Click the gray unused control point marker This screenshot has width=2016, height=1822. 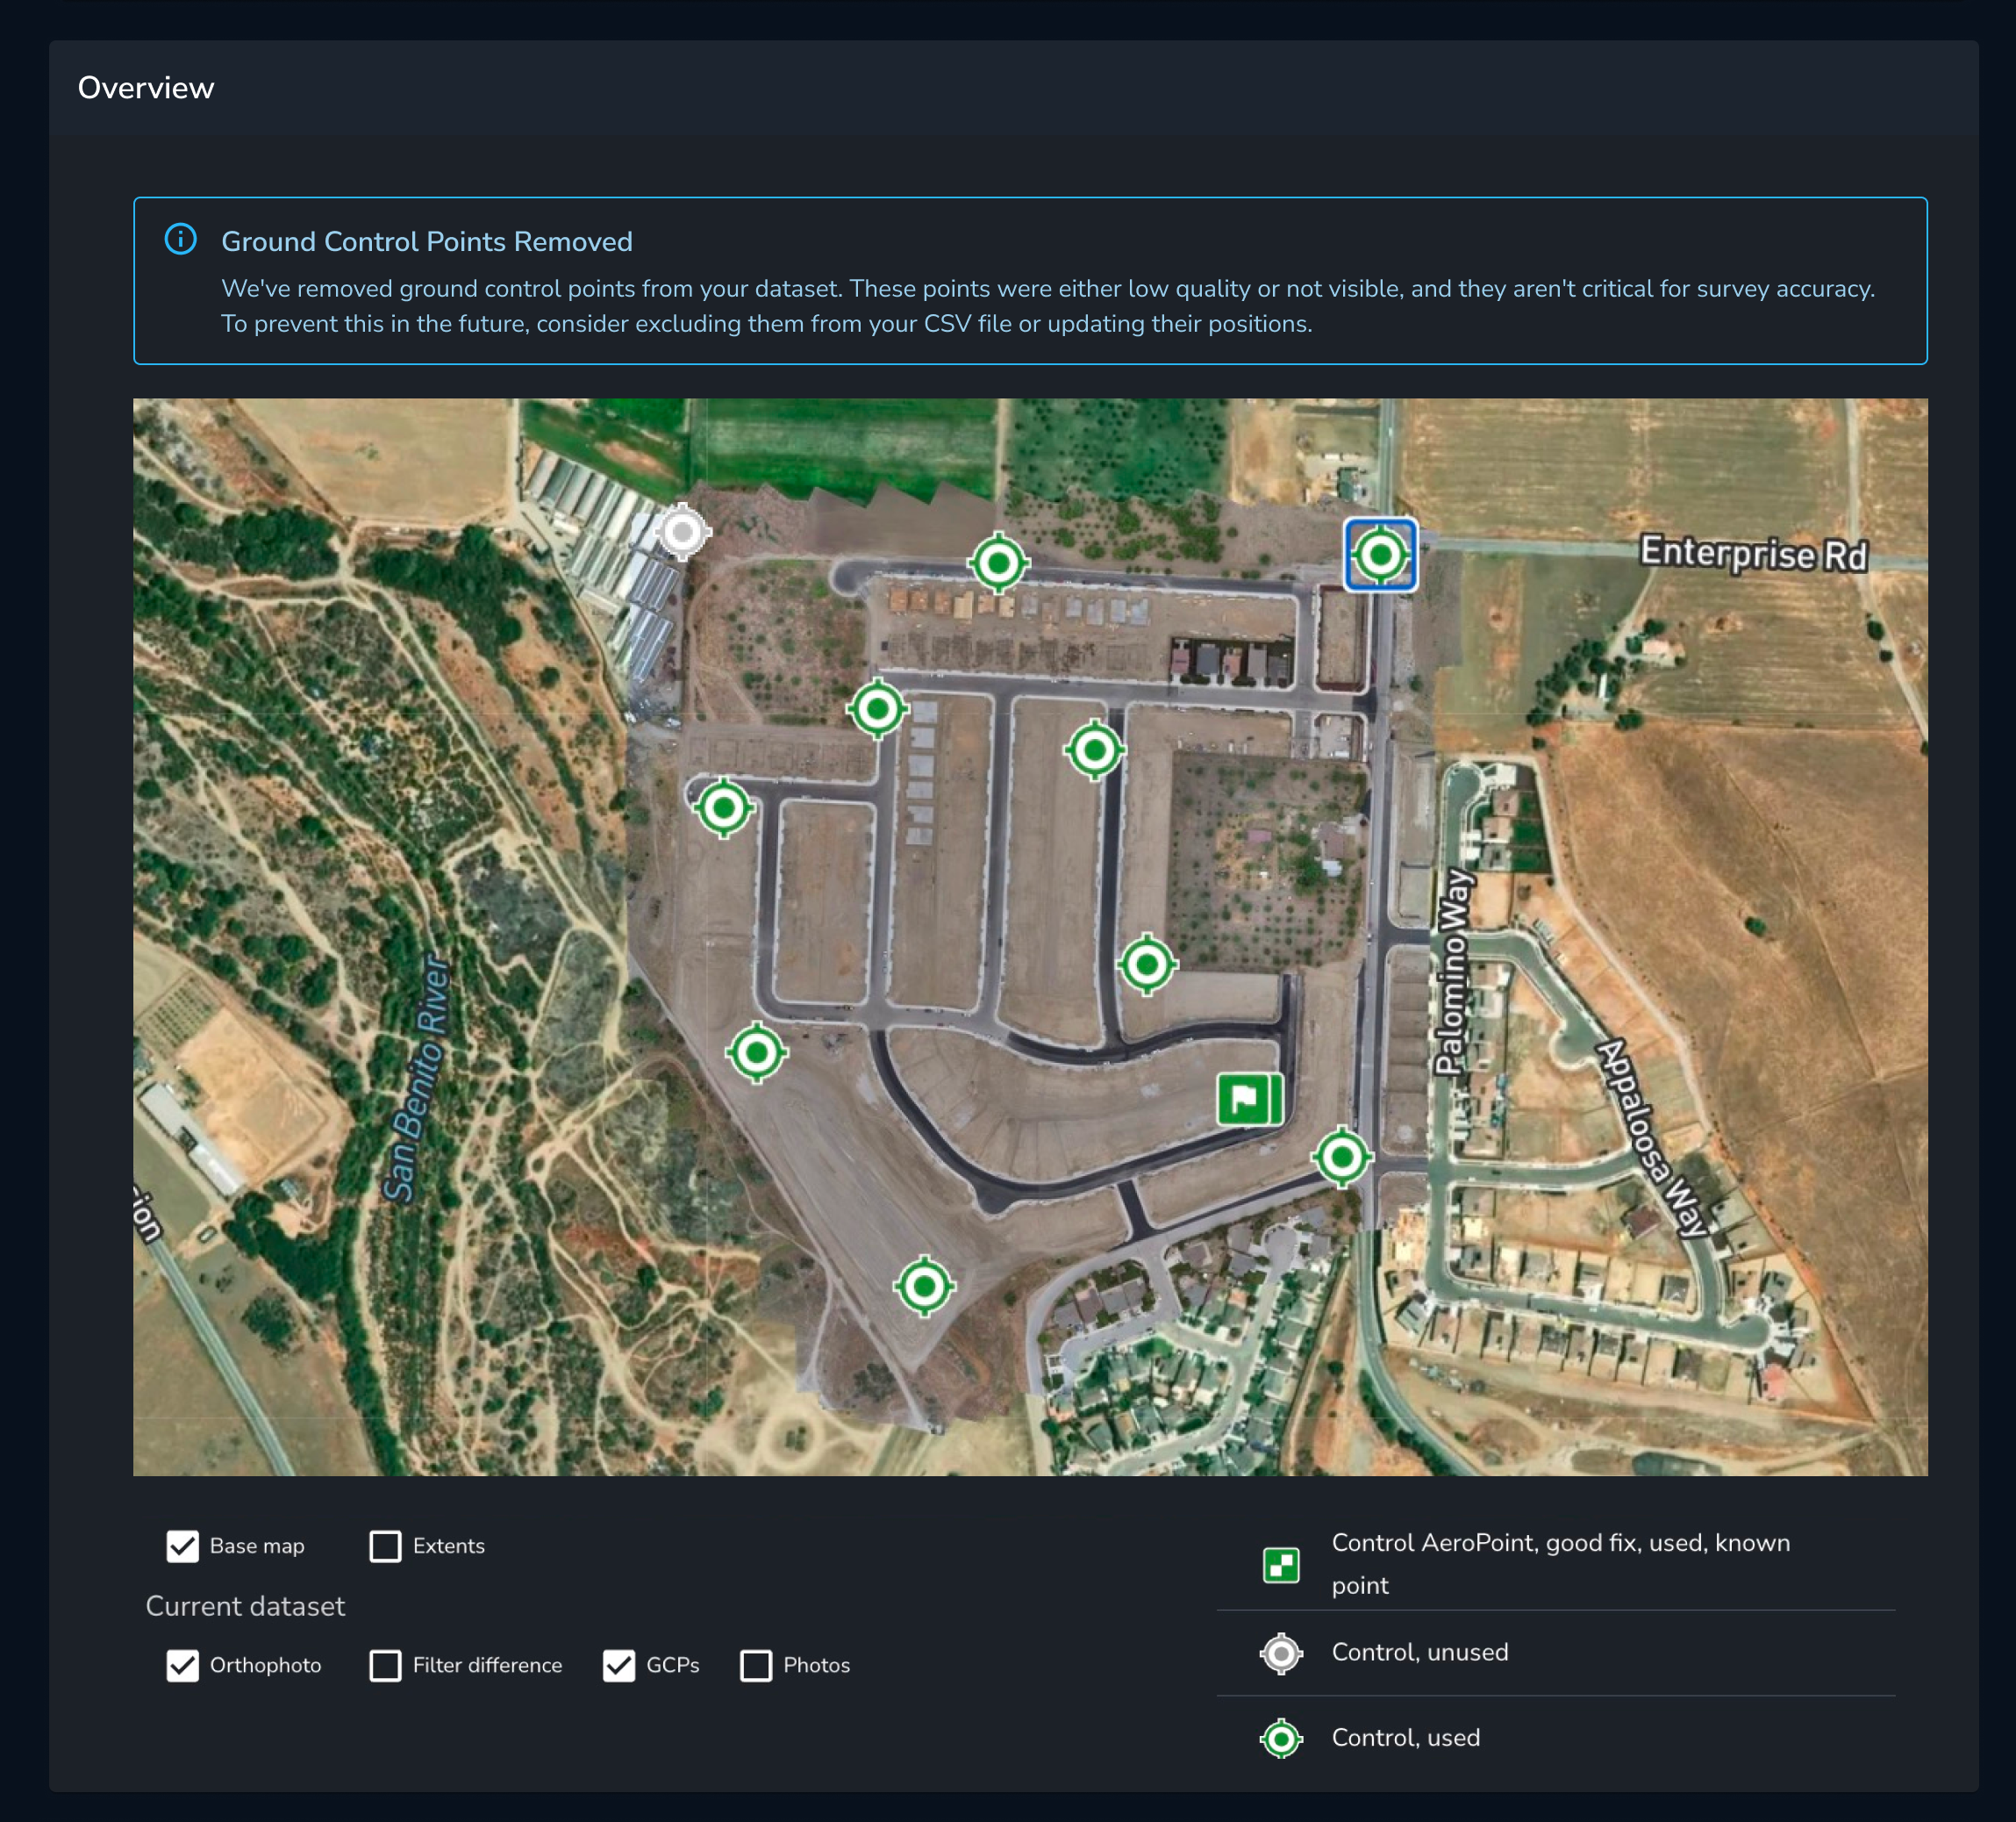[683, 531]
